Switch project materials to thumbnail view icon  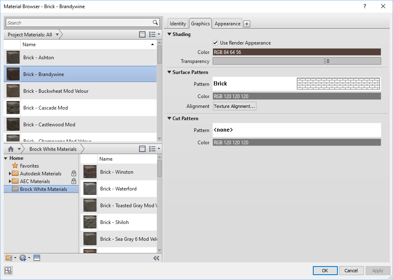pyautogui.click(x=142, y=34)
